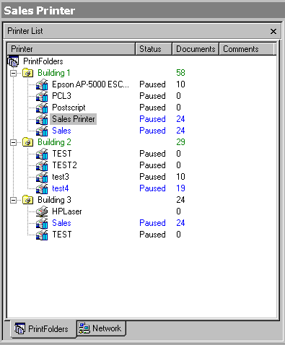Select the Sales Printer entry
The height and width of the screenshot is (345, 285).
click(74, 119)
